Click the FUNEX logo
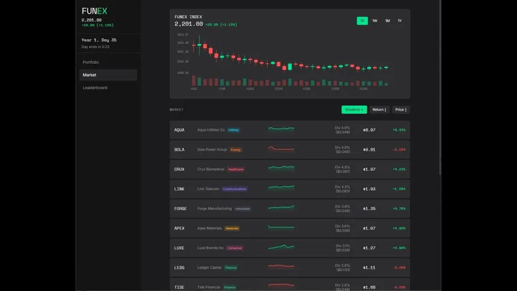The height and width of the screenshot is (291, 517). 94,11
